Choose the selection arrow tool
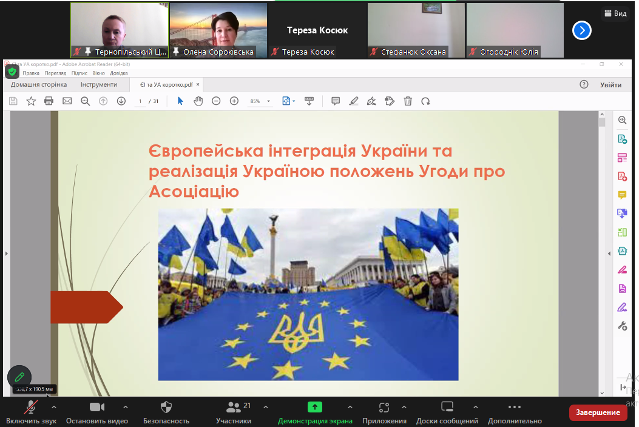 pos(180,101)
